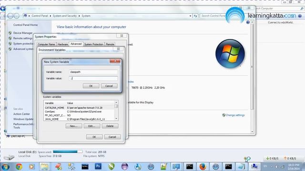
Task: Open the File Explorer taskbar icon
Action: point(44,167)
